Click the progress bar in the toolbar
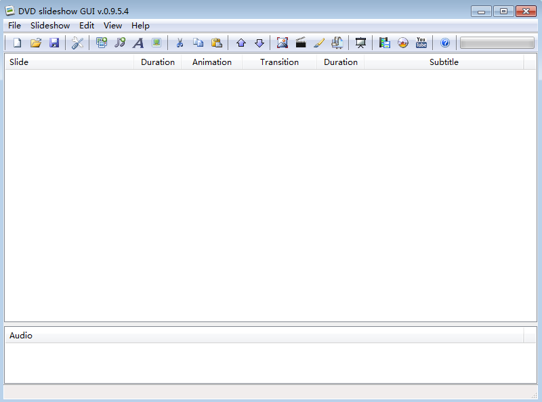 coord(497,43)
